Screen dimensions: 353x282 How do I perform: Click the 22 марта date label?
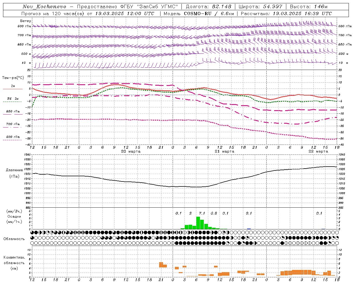point(318,151)
